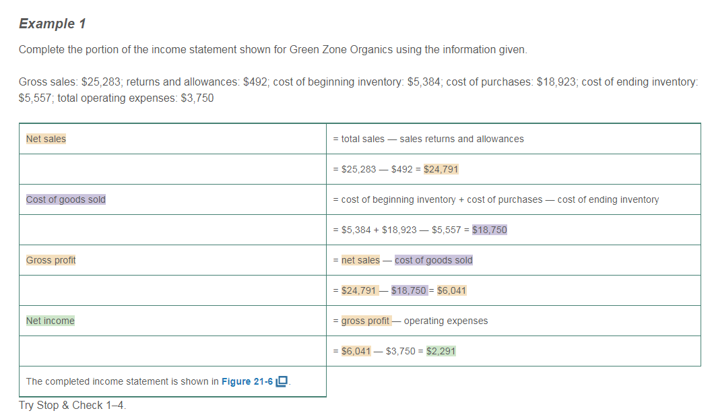Click the $18,750 result after $5,557
Viewport: 712px width, 415px height.
[490, 230]
